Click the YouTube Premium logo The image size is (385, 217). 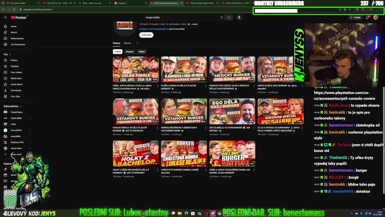[19, 17]
